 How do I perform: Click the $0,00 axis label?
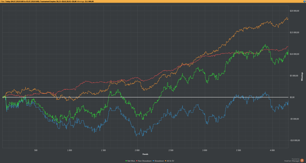click(x=292, y=97)
